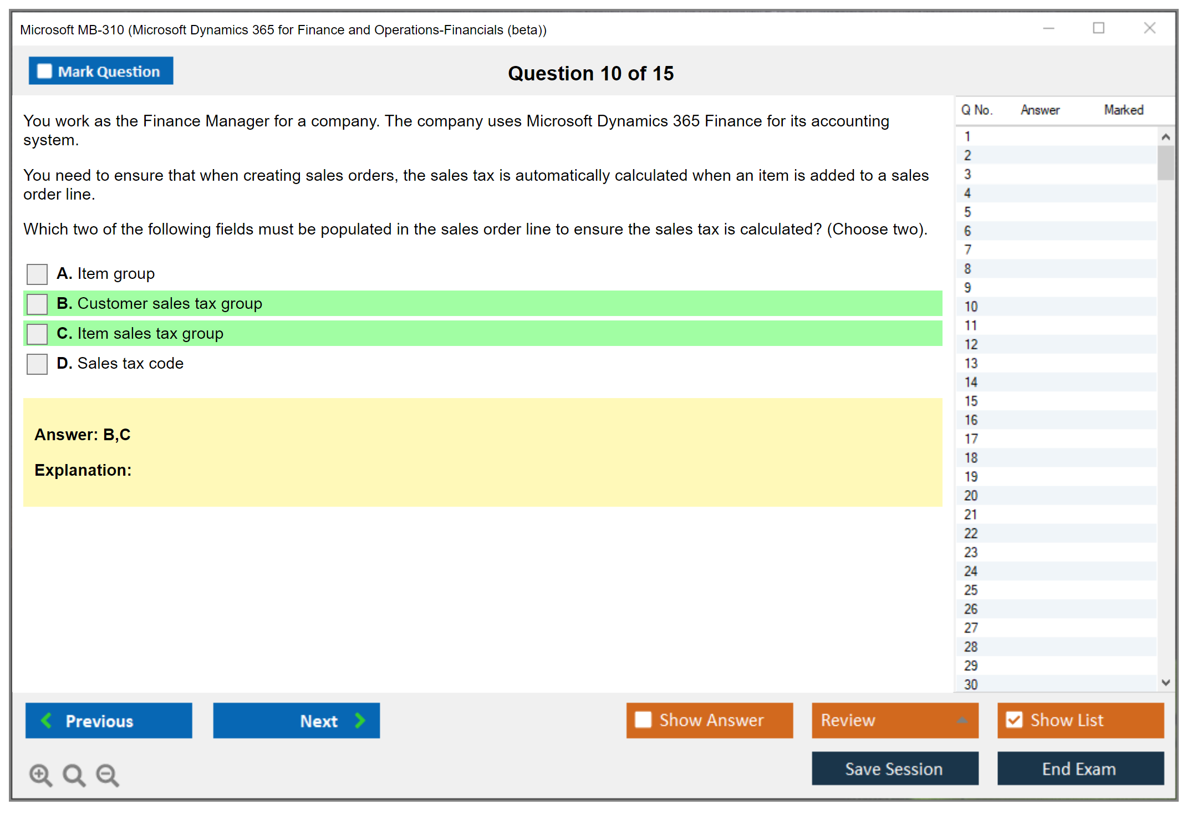This screenshot has width=1192, height=815.
Task: Click the green arrow on Previous button
Action: 47,720
